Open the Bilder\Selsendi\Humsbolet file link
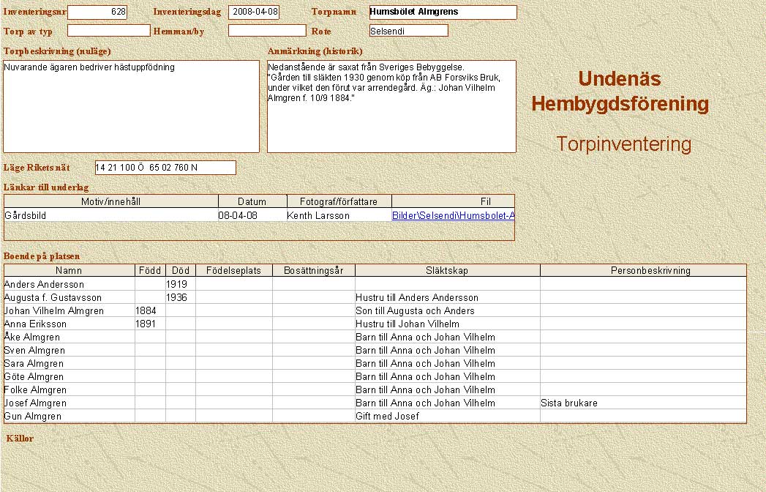 [453, 216]
